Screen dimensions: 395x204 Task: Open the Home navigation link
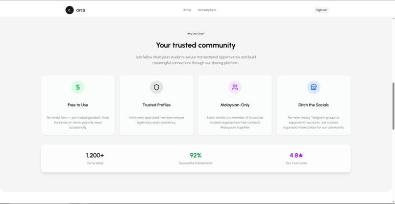[187, 10]
